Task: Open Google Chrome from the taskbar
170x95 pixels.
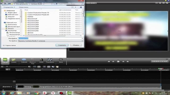Action: coord(37,93)
